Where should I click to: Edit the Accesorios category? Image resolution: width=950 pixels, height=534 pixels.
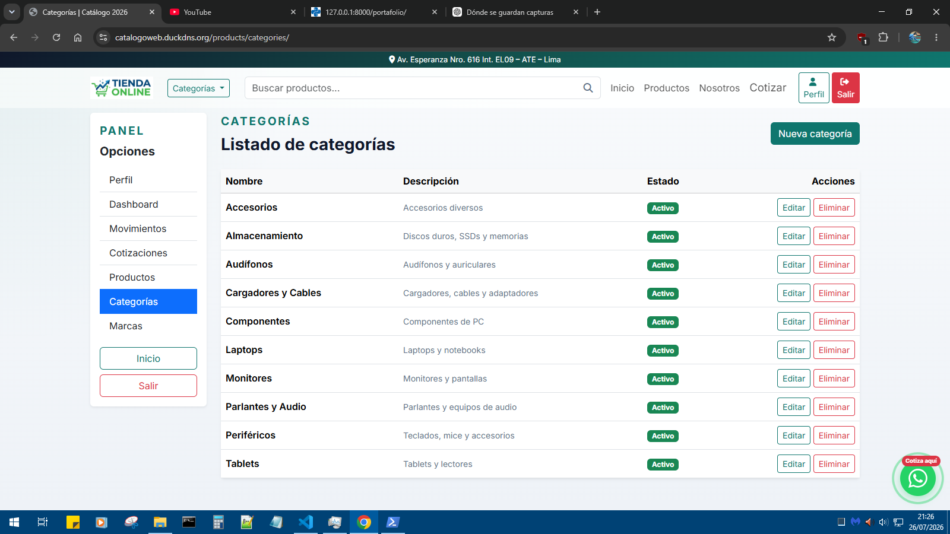point(794,208)
